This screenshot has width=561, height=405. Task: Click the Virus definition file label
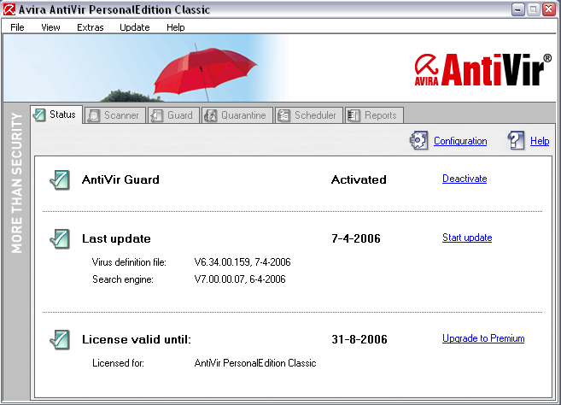point(129,262)
